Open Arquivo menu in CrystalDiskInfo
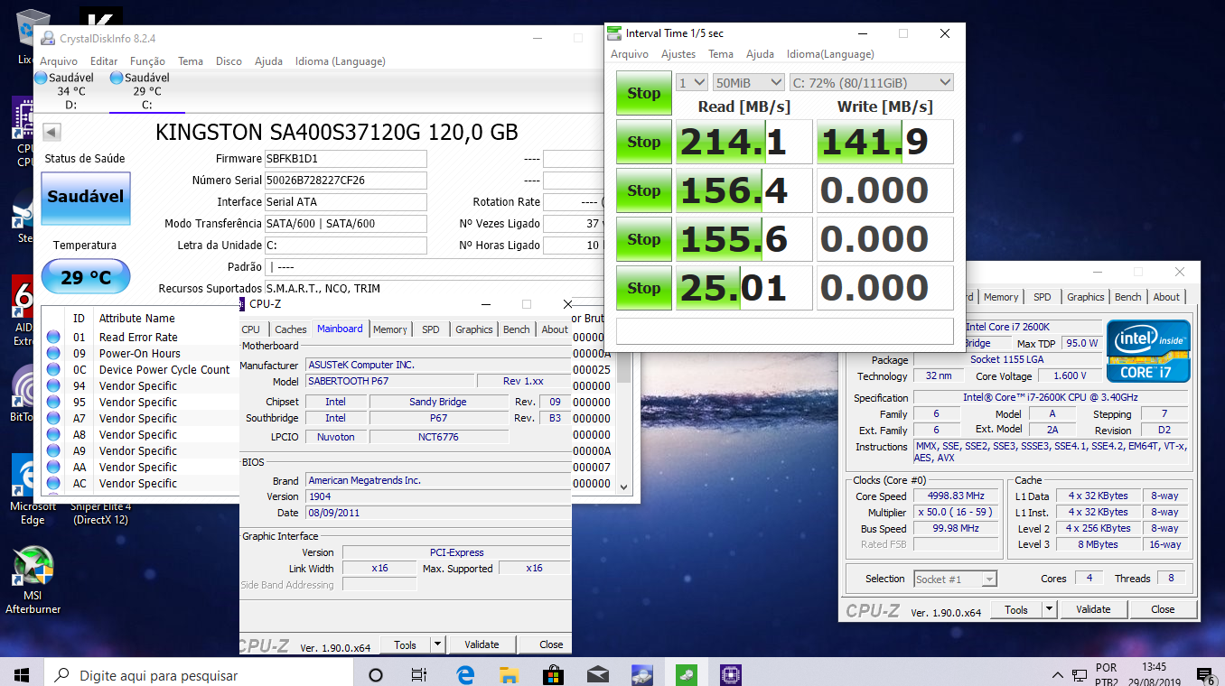 click(59, 61)
